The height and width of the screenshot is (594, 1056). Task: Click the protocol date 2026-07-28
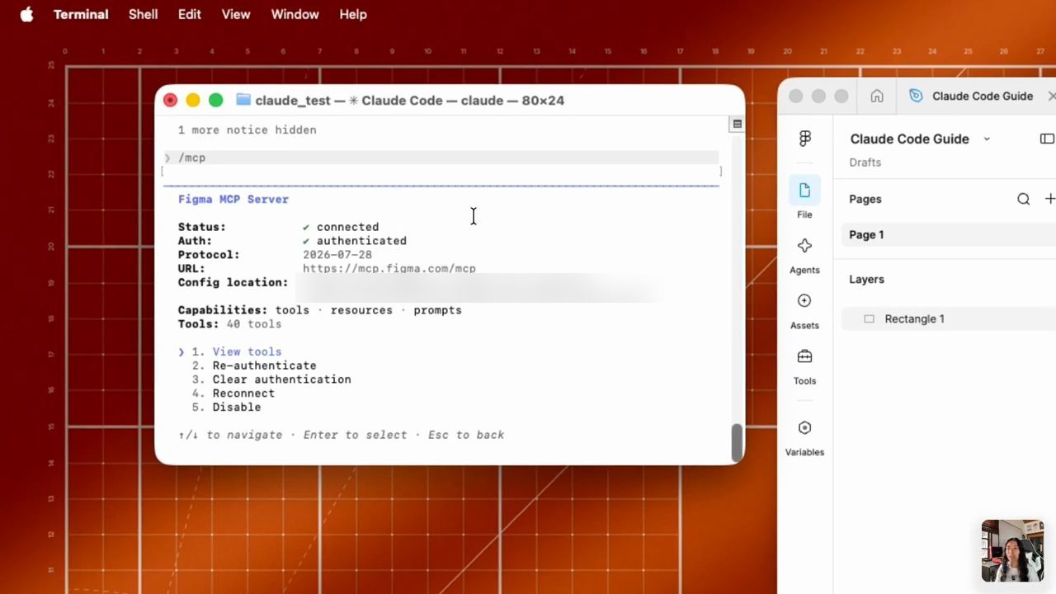(x=337, y=255)
